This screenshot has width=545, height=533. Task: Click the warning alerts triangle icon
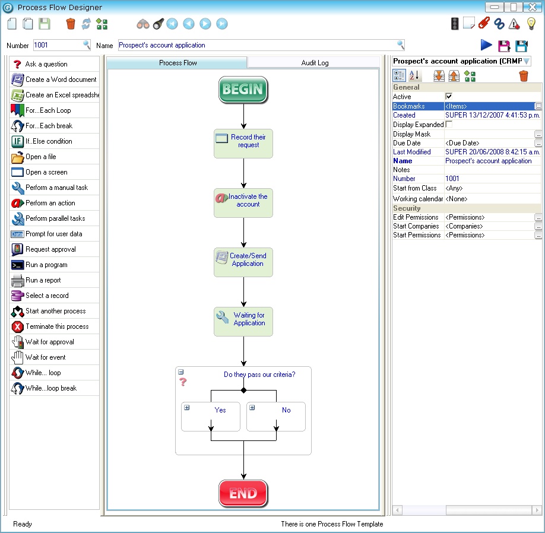[512, 24]
